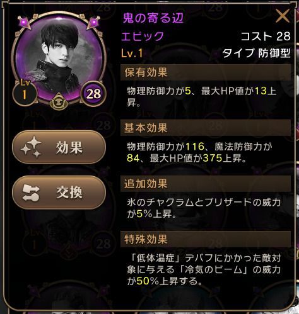Click the sparkle icon on 効果 button
The width and height of the screenshot is (299, 314).
(x=32, y=147)
